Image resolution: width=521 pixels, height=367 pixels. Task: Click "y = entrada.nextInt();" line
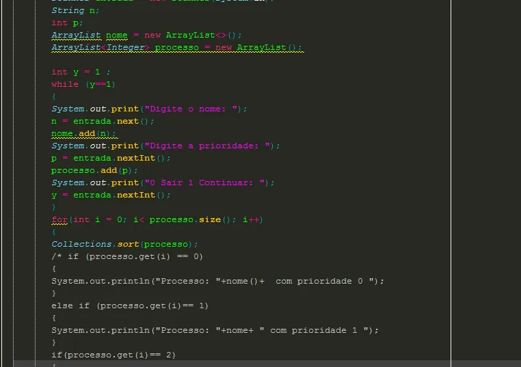(111, 195)
